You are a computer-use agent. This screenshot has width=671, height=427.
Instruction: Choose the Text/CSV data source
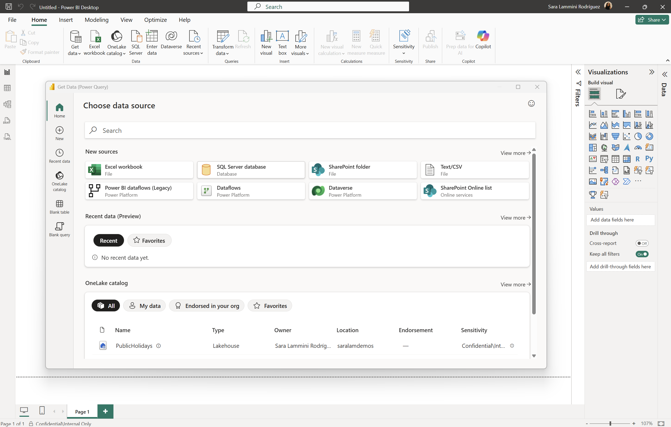coord(475,170)
